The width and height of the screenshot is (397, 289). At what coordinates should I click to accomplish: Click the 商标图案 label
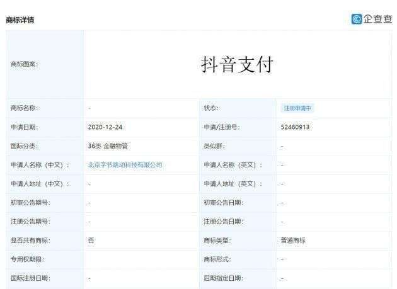coord(24,64)
